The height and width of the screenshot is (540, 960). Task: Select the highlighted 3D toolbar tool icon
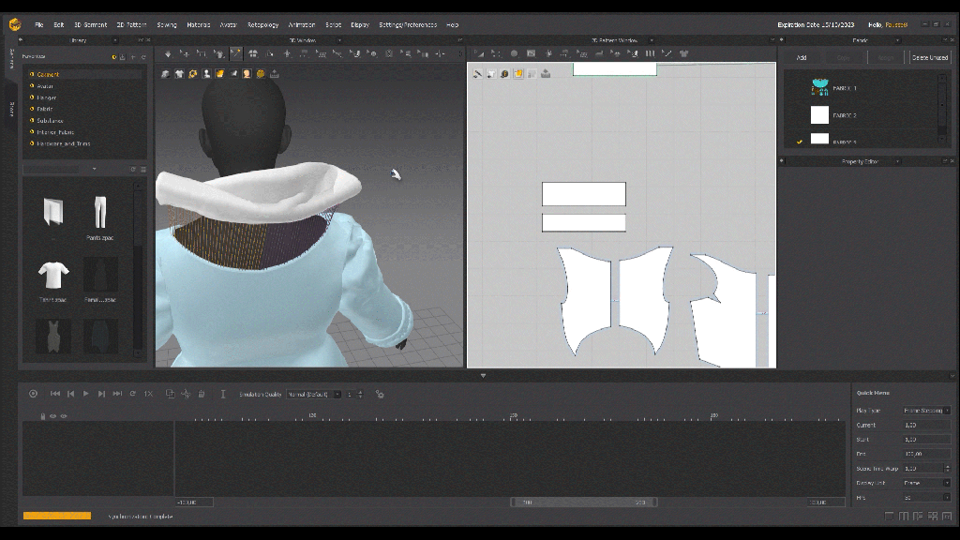pyautogui.click(x=235, y=53)
